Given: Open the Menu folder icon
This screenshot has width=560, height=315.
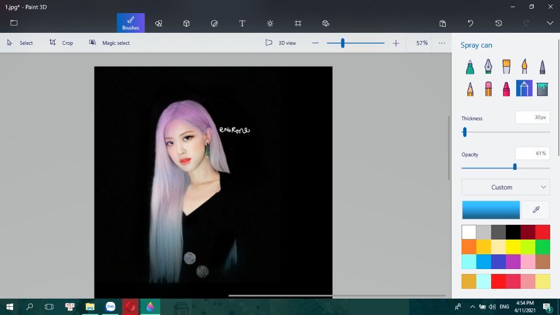Looking at the screenshot, I should pyautogui.click(x=14, y=23).
